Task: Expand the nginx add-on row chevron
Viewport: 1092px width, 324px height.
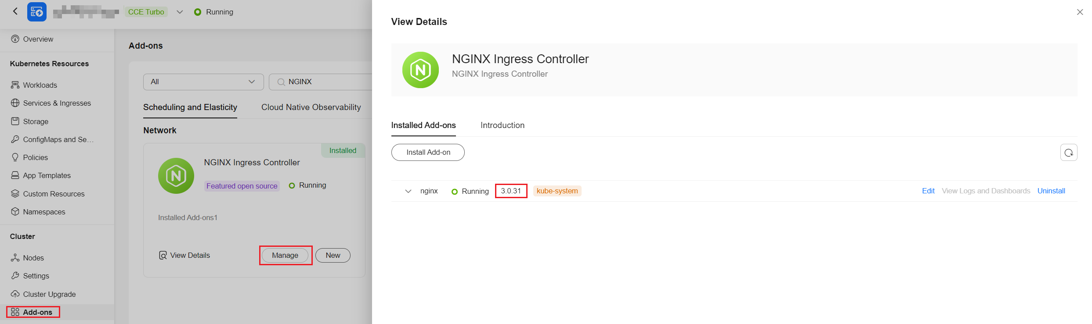Action: [x=408, y=191]
